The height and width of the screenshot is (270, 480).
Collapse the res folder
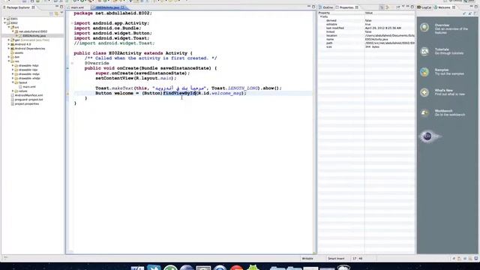pos(9,61)
